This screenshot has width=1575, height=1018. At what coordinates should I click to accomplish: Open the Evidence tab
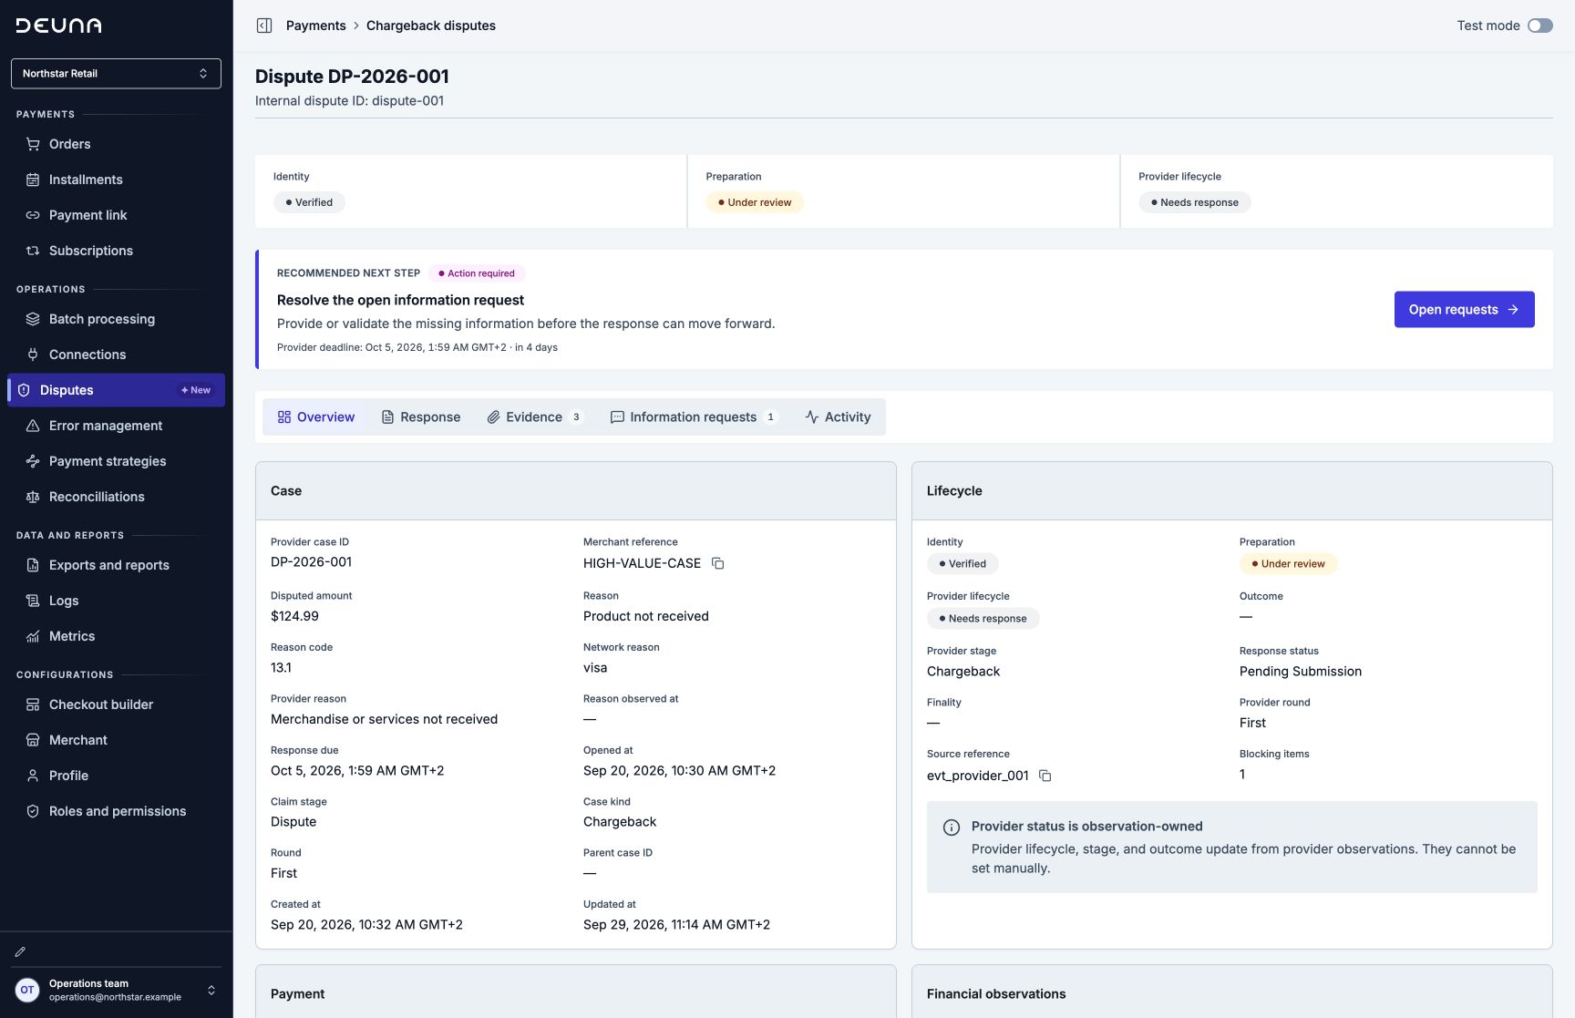[x=535, y=417]
